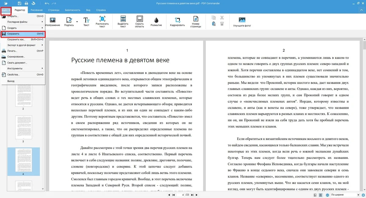Choose Сохранить как... in File menu
Viewport: 366px width, 198px height.
[x=23, y=39]
